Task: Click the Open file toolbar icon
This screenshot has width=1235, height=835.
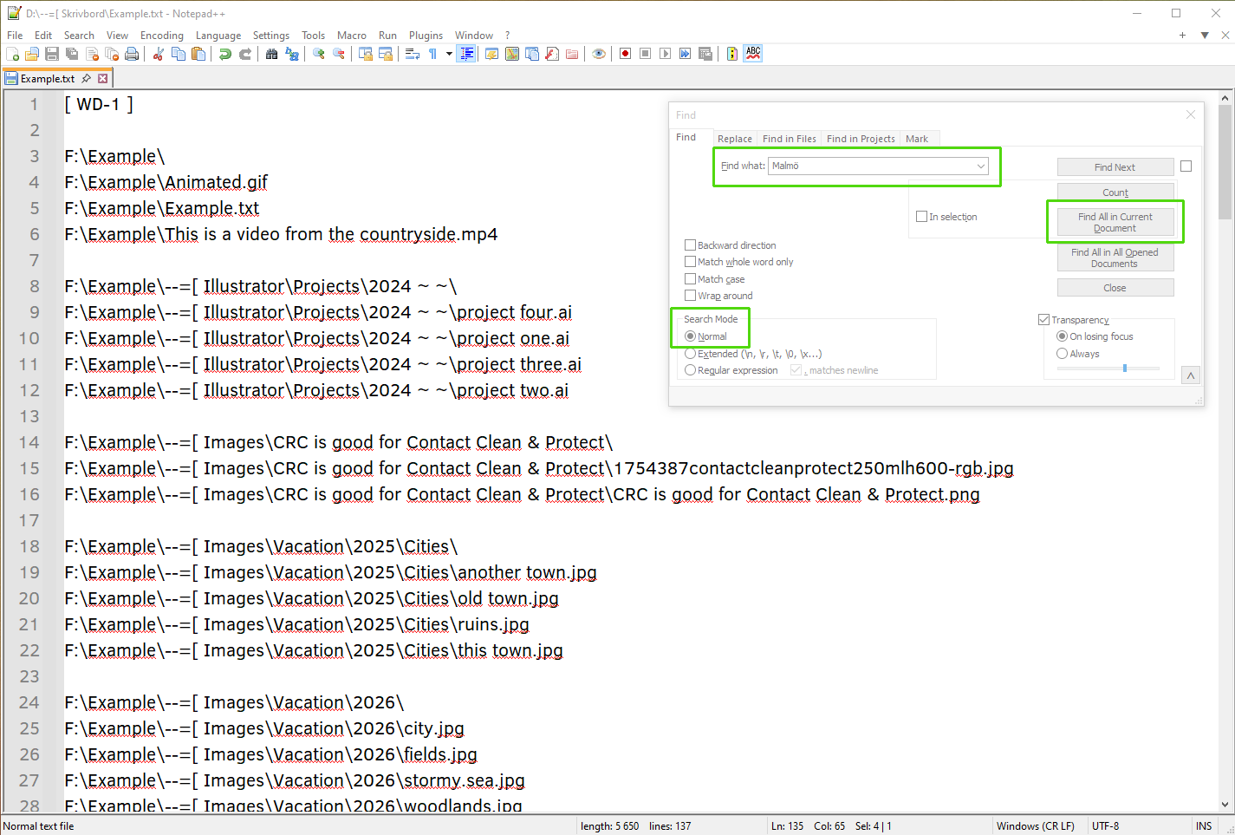Action: coord(32,54)
